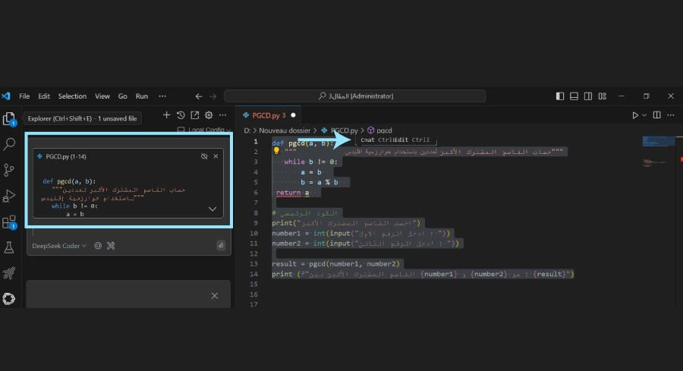The width and height of the screenshot is (683, 371).
Task: Click 'b = a % b' on line 5
Action: tap(319, 182)
